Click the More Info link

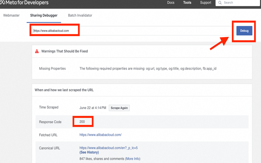coord(133,159)
